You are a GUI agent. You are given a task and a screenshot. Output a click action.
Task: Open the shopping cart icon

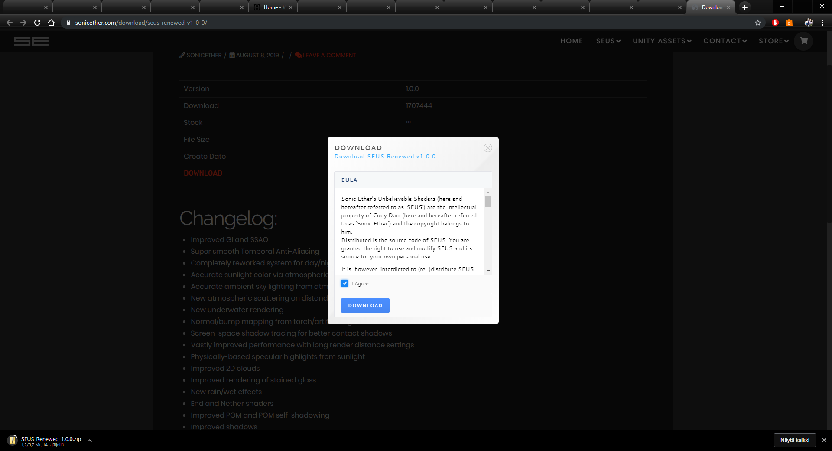point(804,41)
